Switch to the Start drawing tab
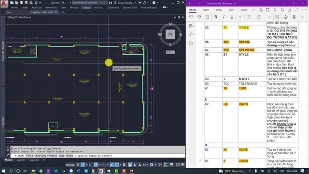The height and width of the screenshot is (174, 309). [x=9, y=12]
